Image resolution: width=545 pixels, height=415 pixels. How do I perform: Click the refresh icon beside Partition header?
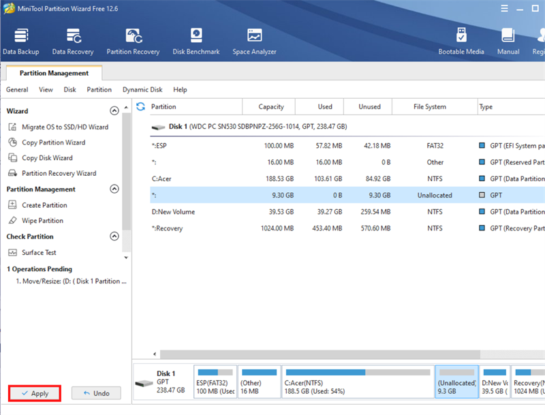click(141, 107)
